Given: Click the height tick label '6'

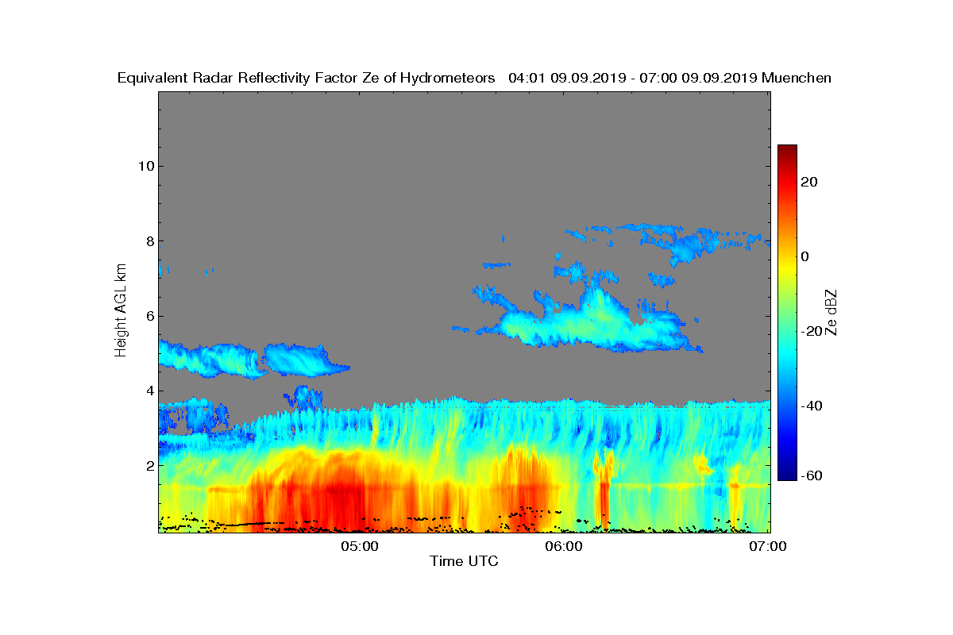Looking at the screenshot, I should coord(149,316).
